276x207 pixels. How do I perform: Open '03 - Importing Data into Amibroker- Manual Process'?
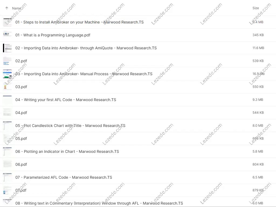tap(84, 74)
